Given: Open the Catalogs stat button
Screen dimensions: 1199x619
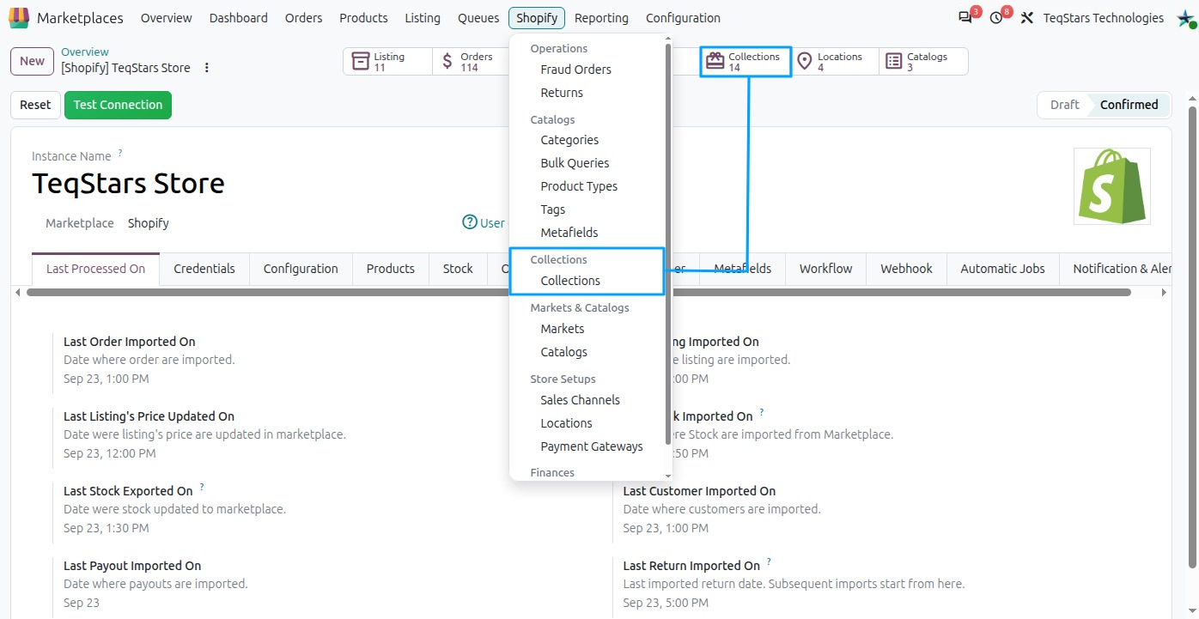Looking at the screenshot, I should click(923, 61).
